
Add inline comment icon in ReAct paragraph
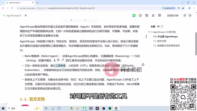pyautogui.click(x=58, y=60)
